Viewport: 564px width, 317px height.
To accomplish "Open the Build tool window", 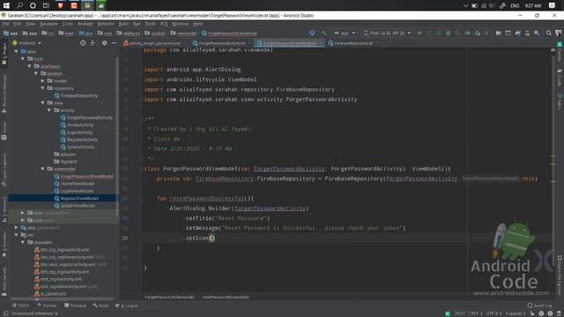I will [x=100, y=306].
